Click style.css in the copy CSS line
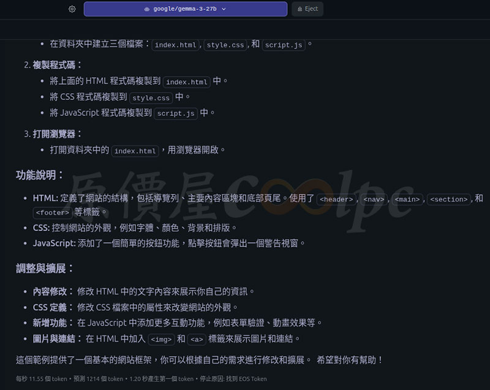Viewport: 490px width, 390px height. [x=151, y=97]
